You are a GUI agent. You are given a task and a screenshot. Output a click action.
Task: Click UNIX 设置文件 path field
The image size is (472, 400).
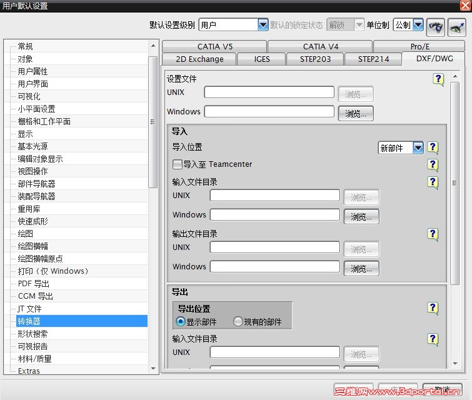(x=269, y=92)
